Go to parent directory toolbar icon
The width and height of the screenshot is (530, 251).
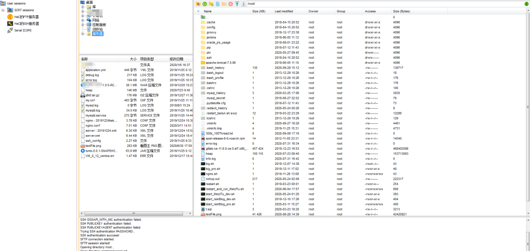[198, 4]
